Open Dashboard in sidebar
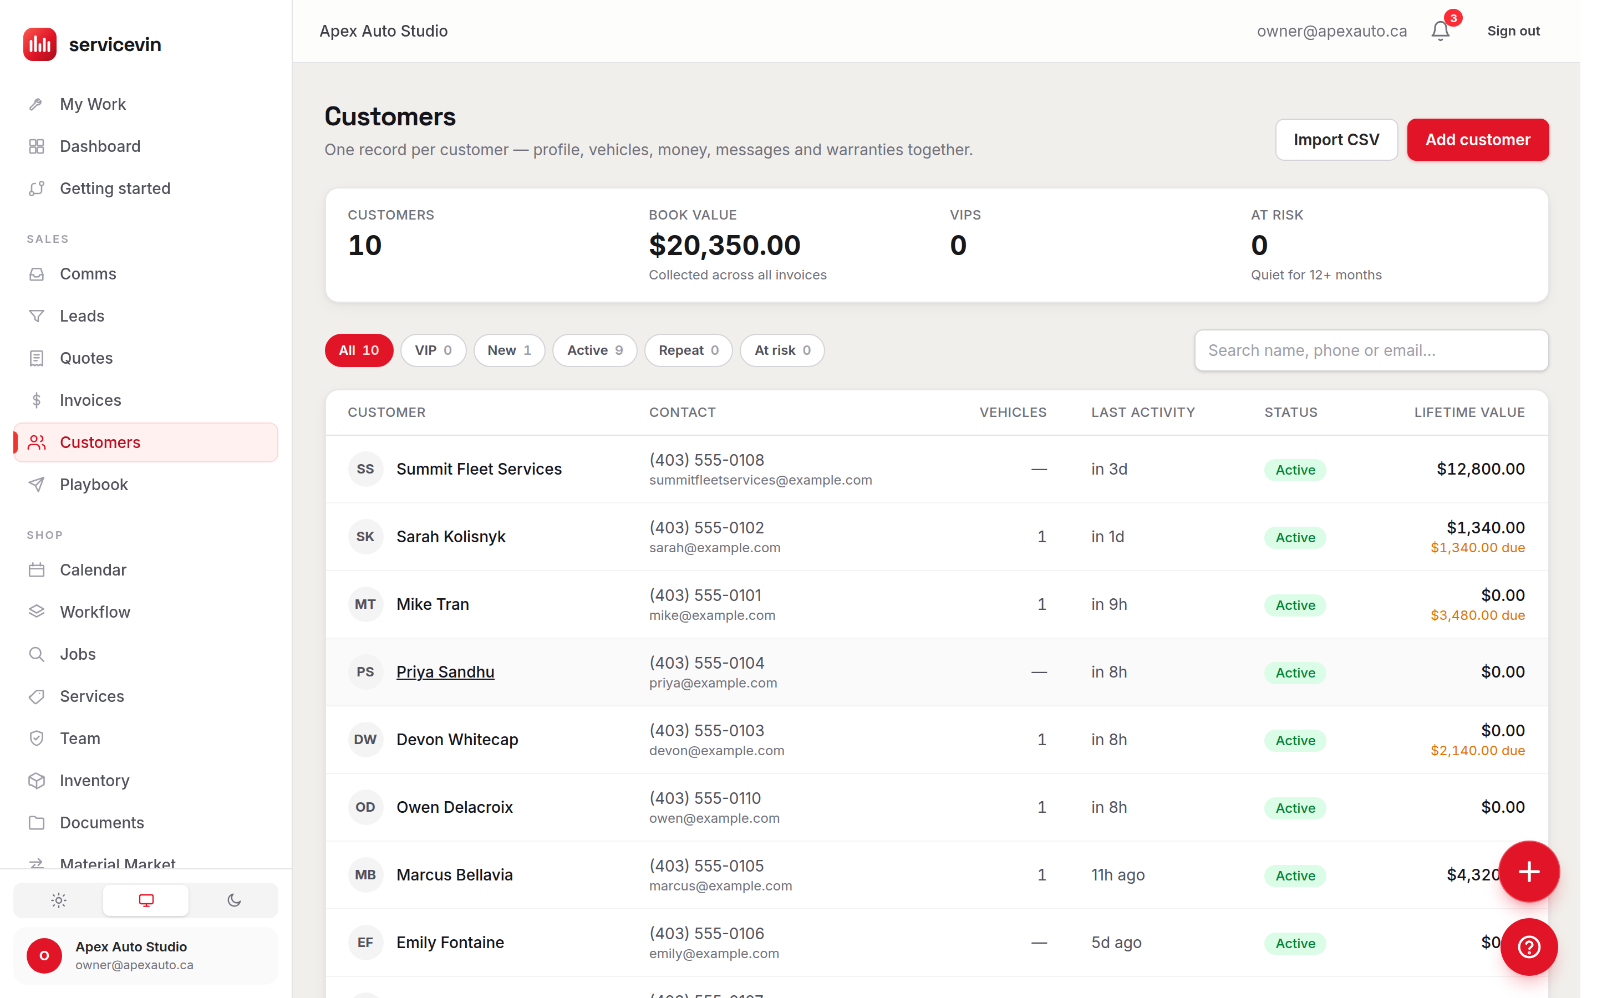Screen dimensions: 1597x998 (146, 146)
